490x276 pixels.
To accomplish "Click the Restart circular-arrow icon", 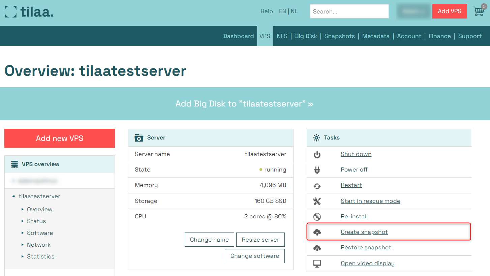I will 317,185.
